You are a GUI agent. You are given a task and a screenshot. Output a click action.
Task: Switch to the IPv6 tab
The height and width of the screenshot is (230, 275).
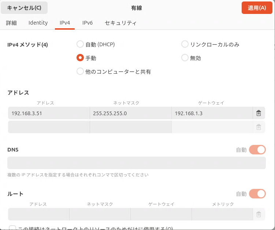tap(88, 23)
